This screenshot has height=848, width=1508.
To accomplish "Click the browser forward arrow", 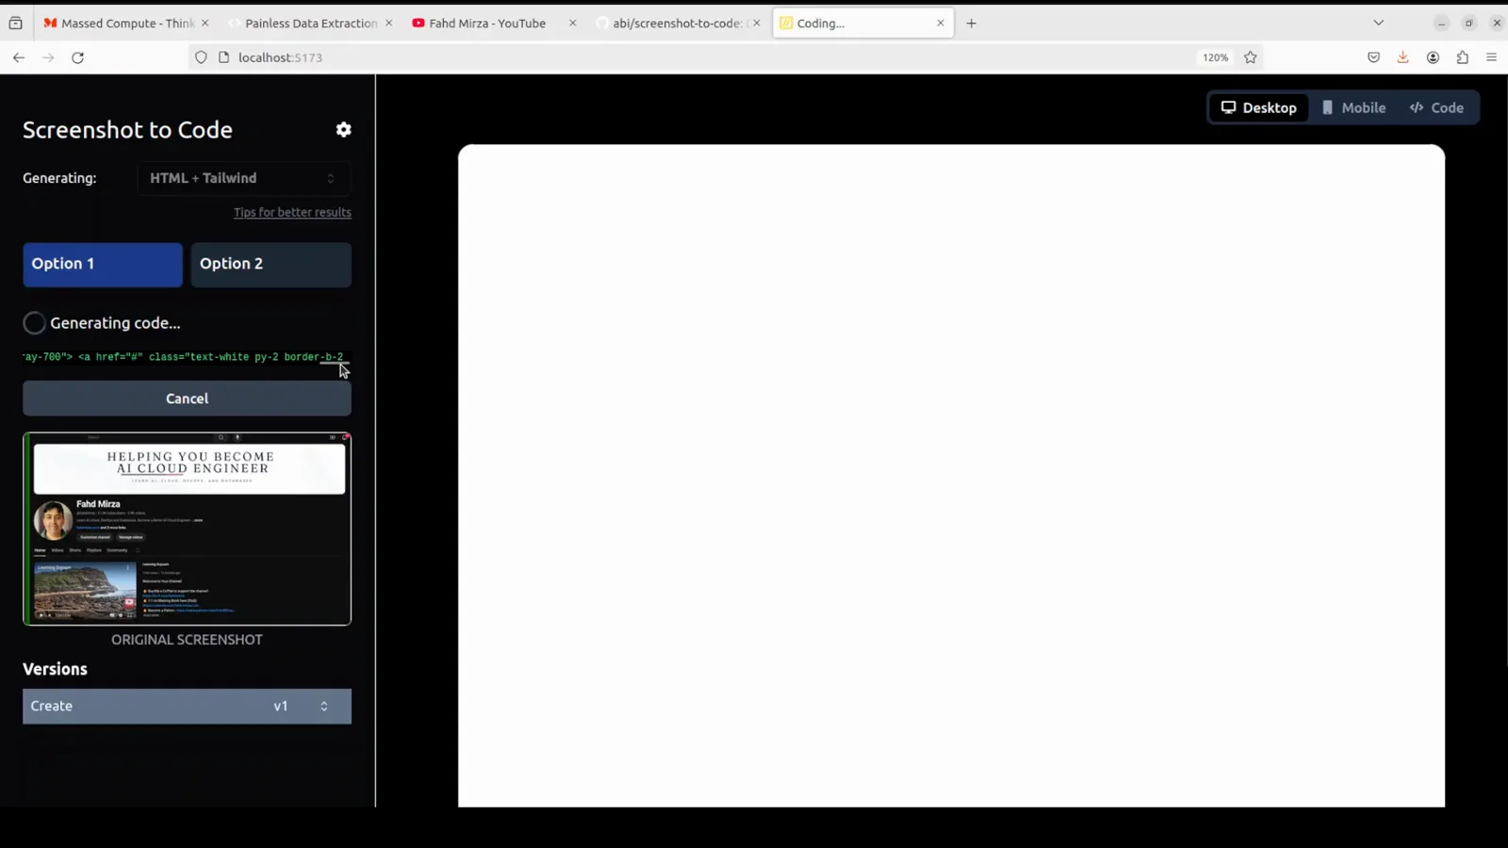I will pos(48,57).
